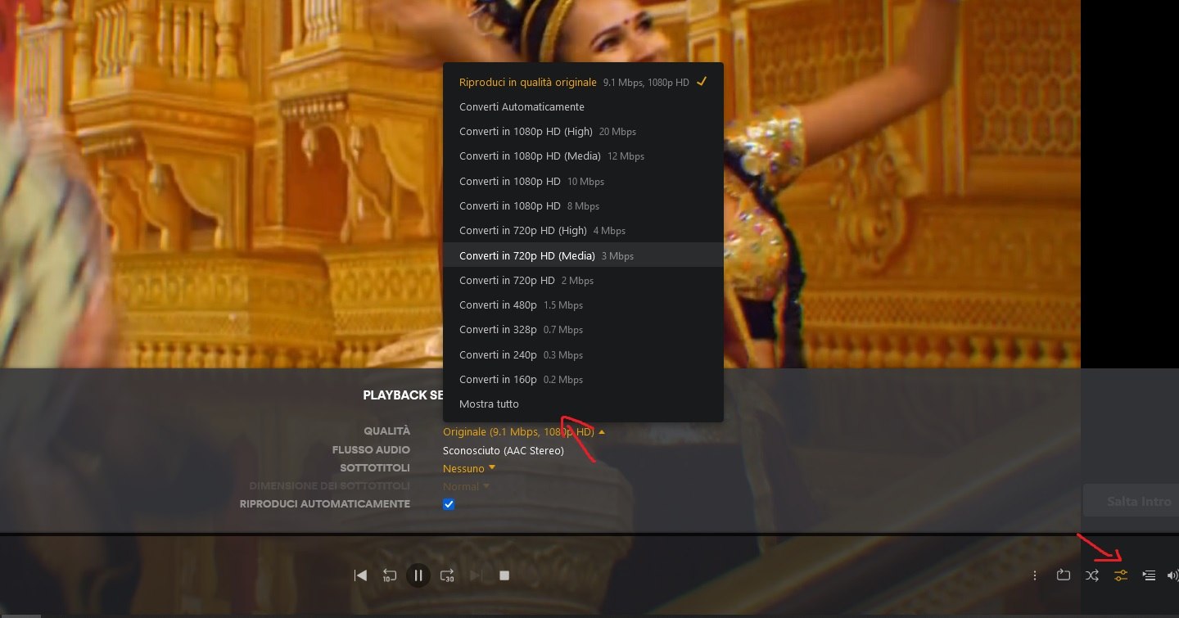The width and height of the screenshot is (1179, 618).
Task: Expand the Sottotitoli dropdown
Action: [469, 468]
